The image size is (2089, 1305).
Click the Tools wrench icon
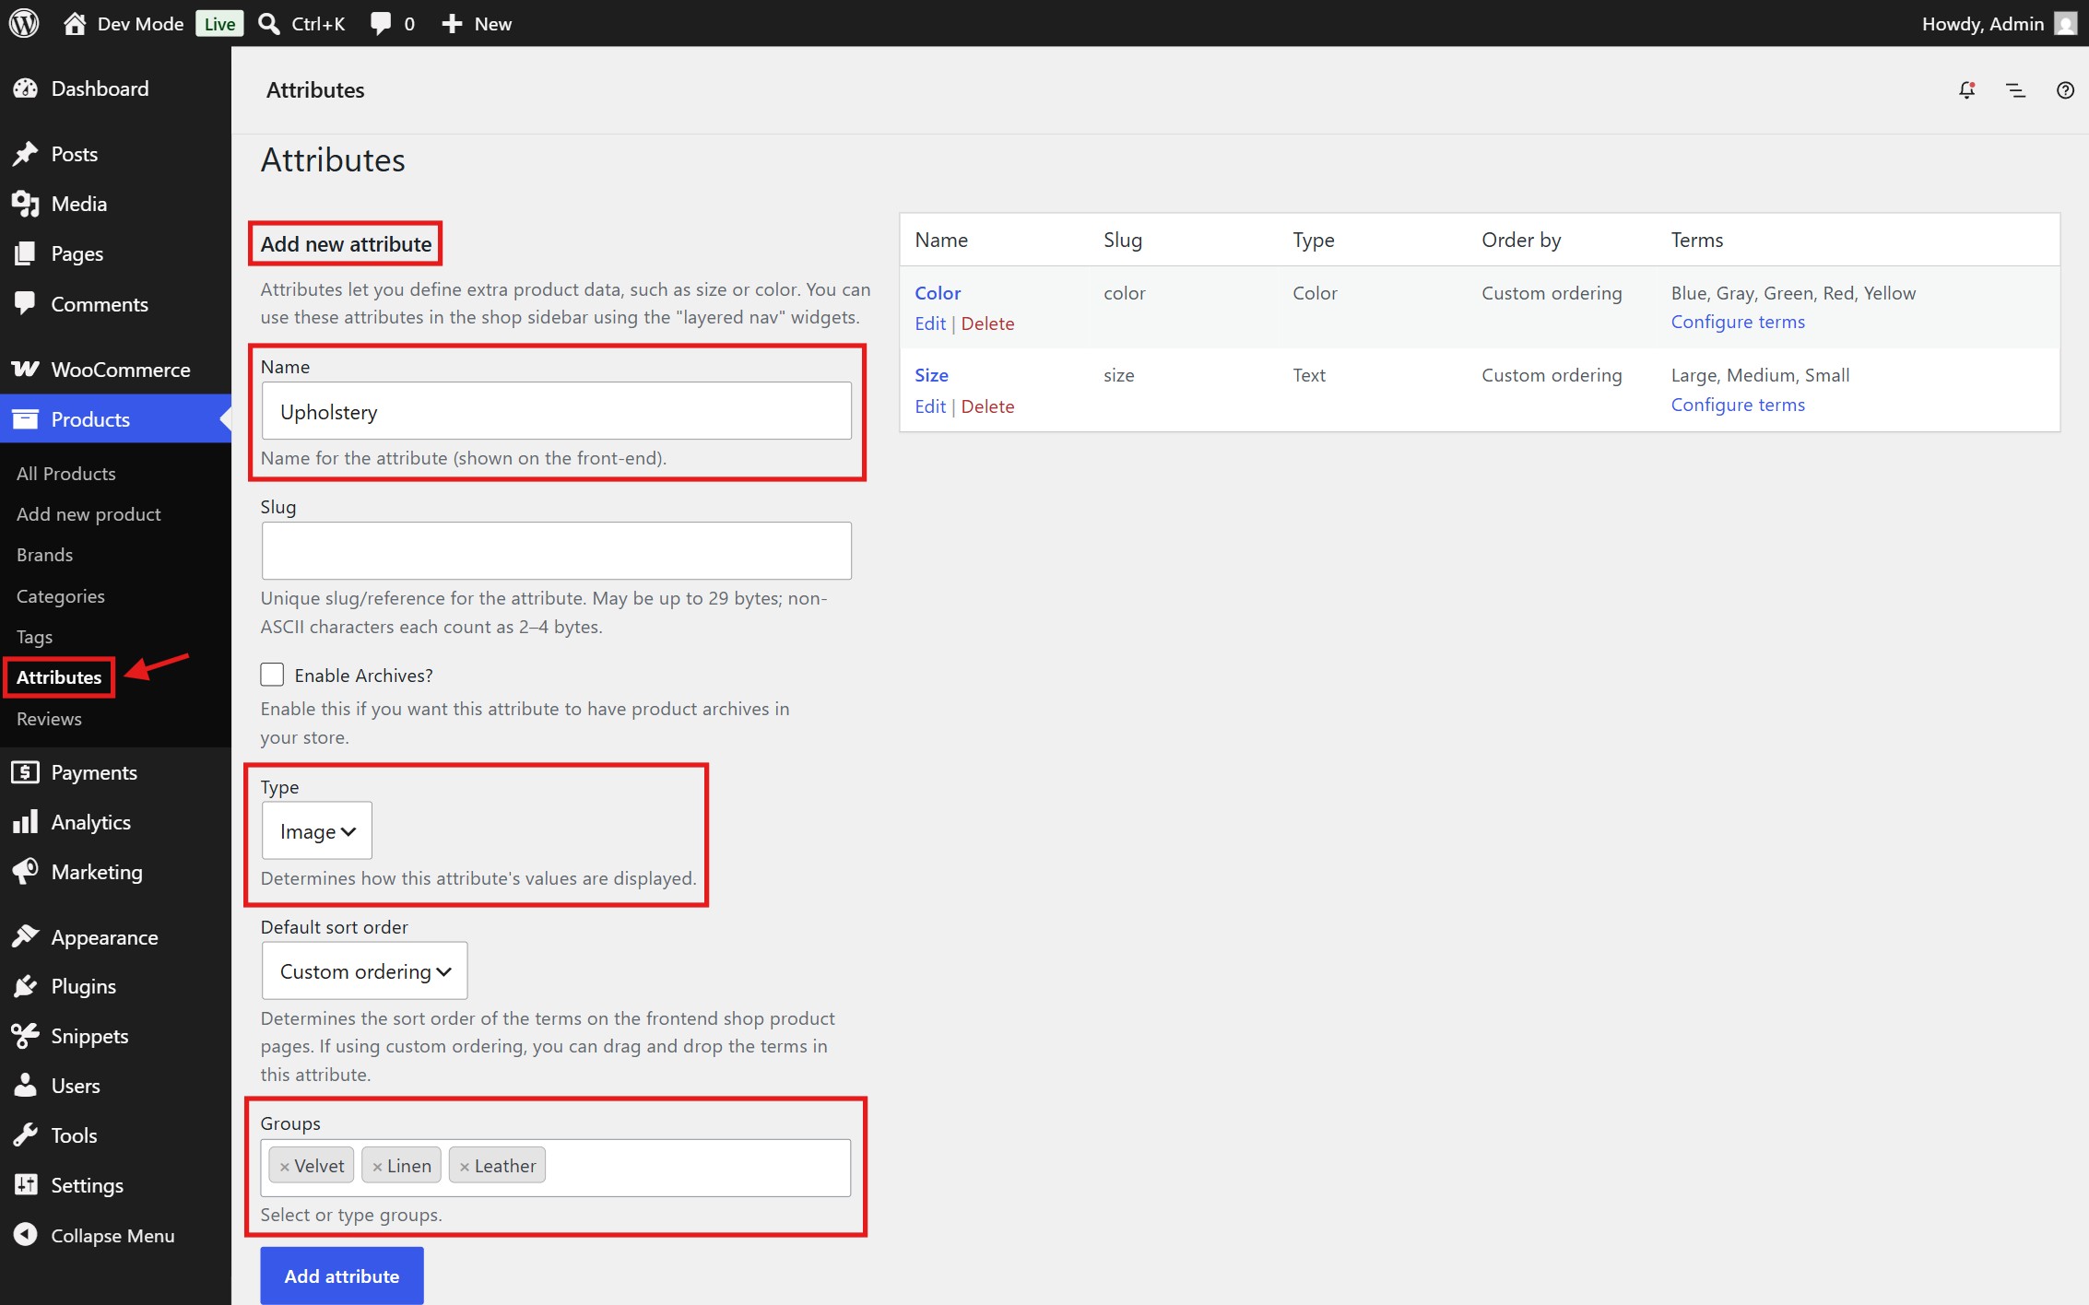(26, 1135)
